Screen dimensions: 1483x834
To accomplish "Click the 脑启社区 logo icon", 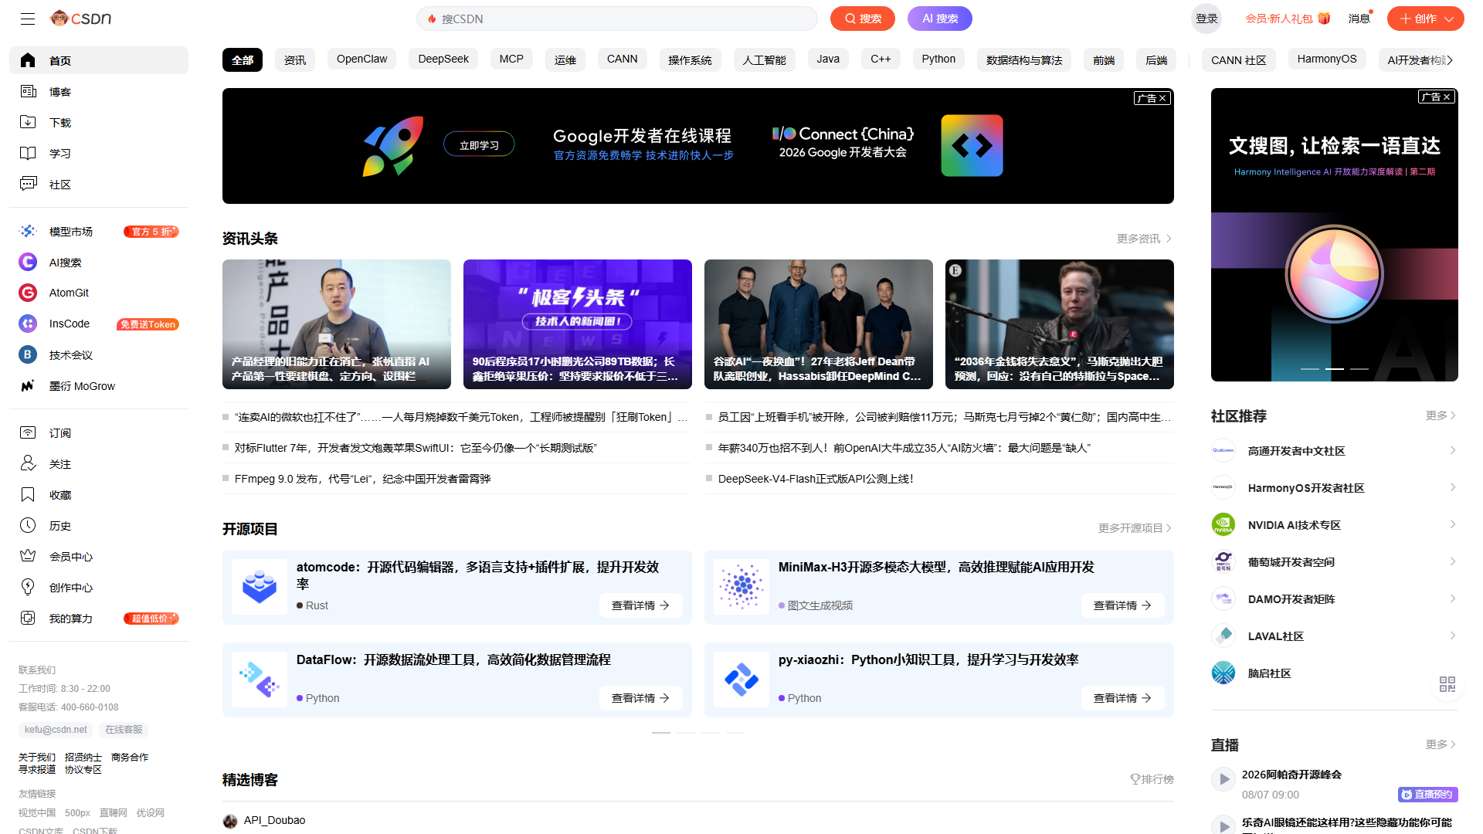I will (1223, 673).
